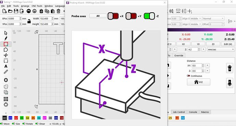Toggle the aspect ratio lock icon

point(29,21)
